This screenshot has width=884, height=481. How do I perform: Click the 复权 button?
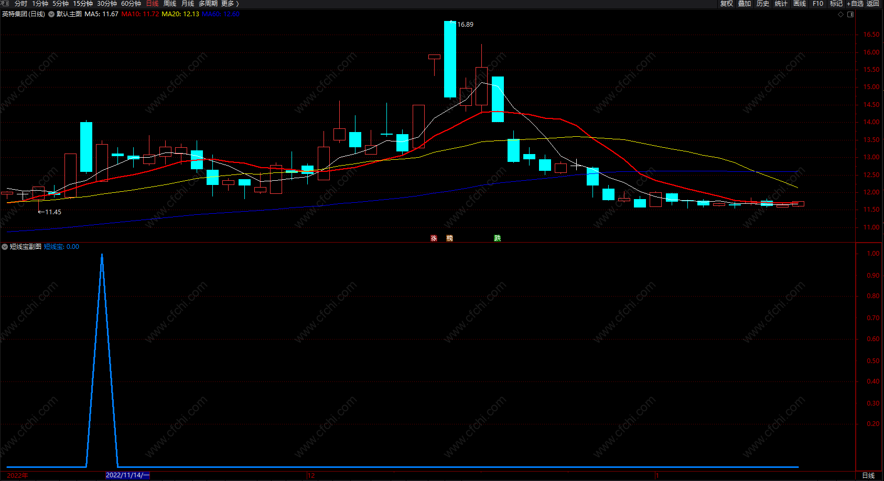[727, 4]
